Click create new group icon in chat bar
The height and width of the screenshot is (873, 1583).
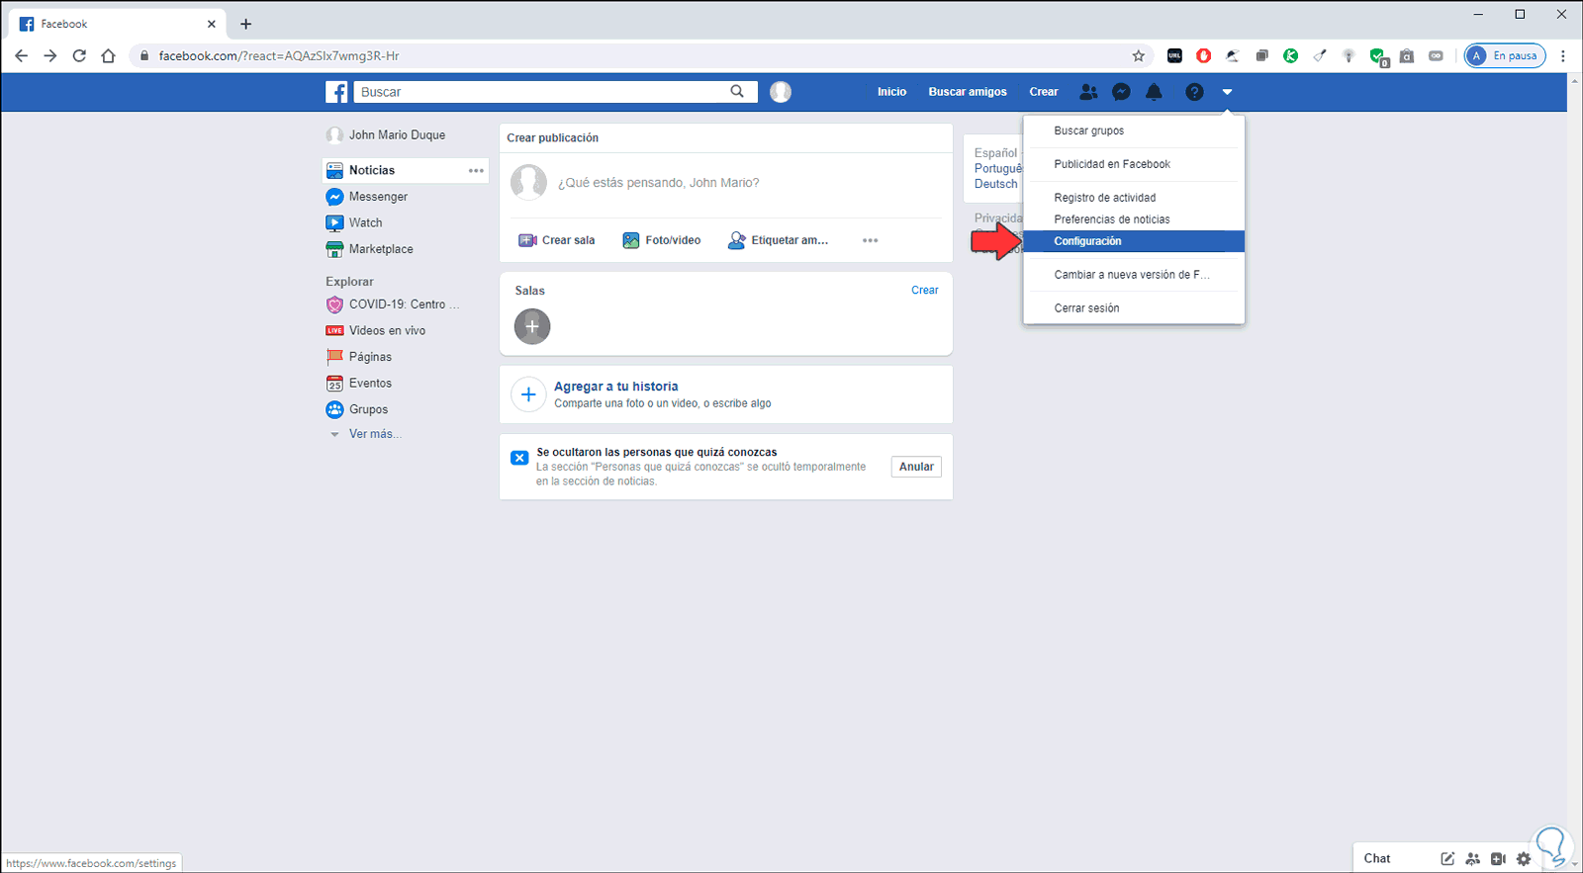[x=1473, y=858]
